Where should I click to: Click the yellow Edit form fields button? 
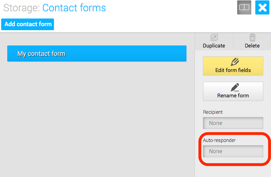(233, 66)
